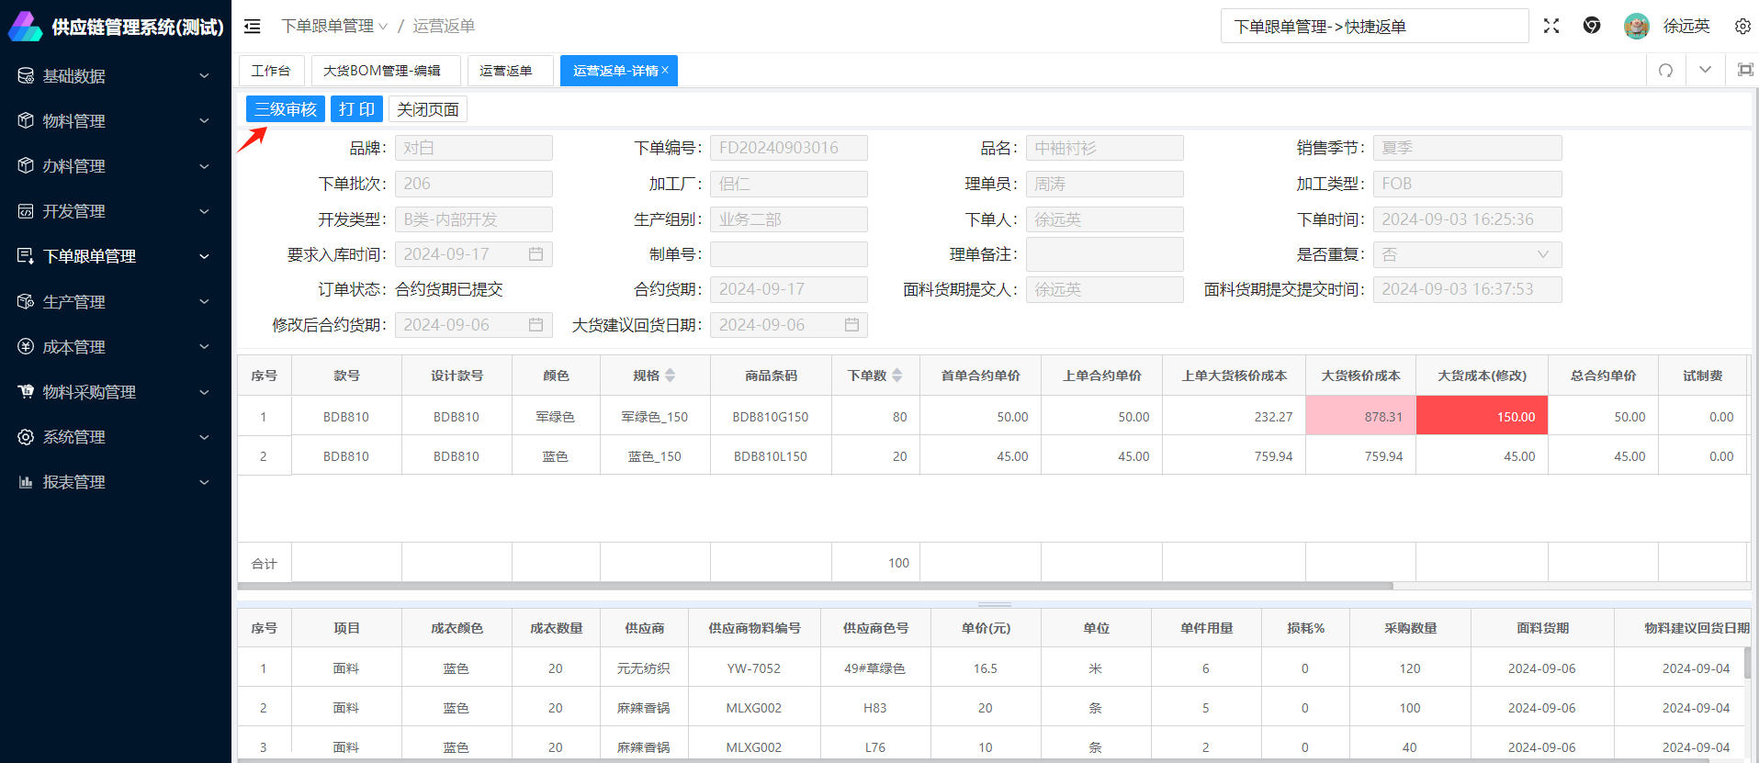Open the 成本管理 sidebar menu
The image size is (1759, 763).
click(115, 347)
